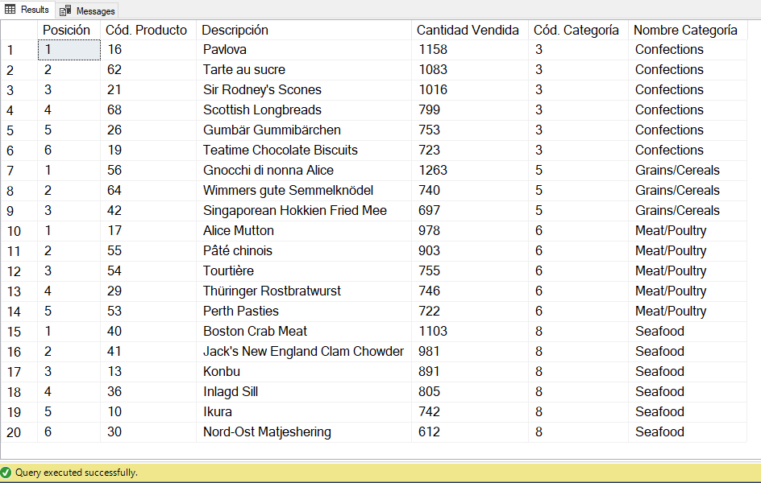The image size is (761, 483).
Task: Click the Gnocchi di nonna Alice cell
Action: 304,170
